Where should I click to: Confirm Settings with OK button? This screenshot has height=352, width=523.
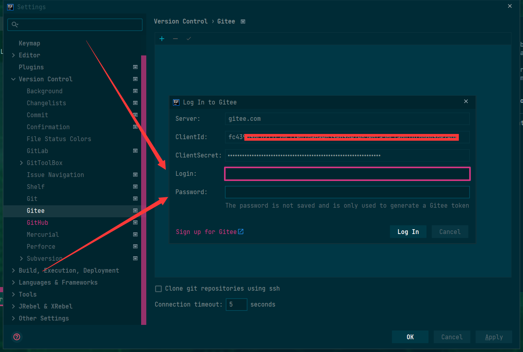410,337
